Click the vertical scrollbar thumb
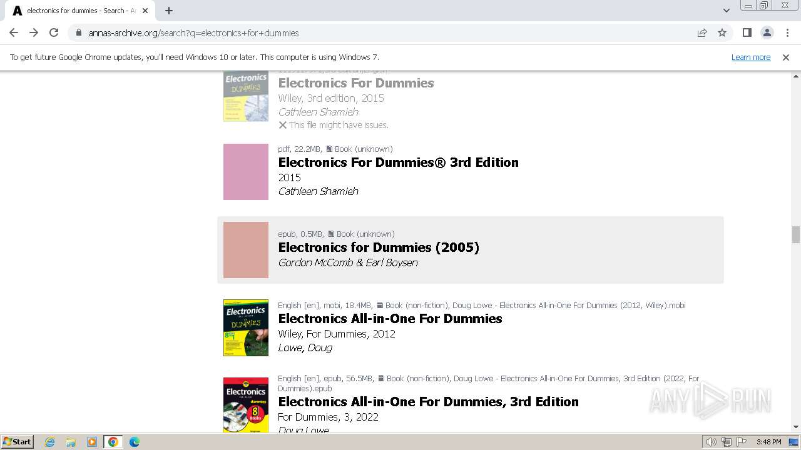The image size is (801, 450). (x=795, y=234)
